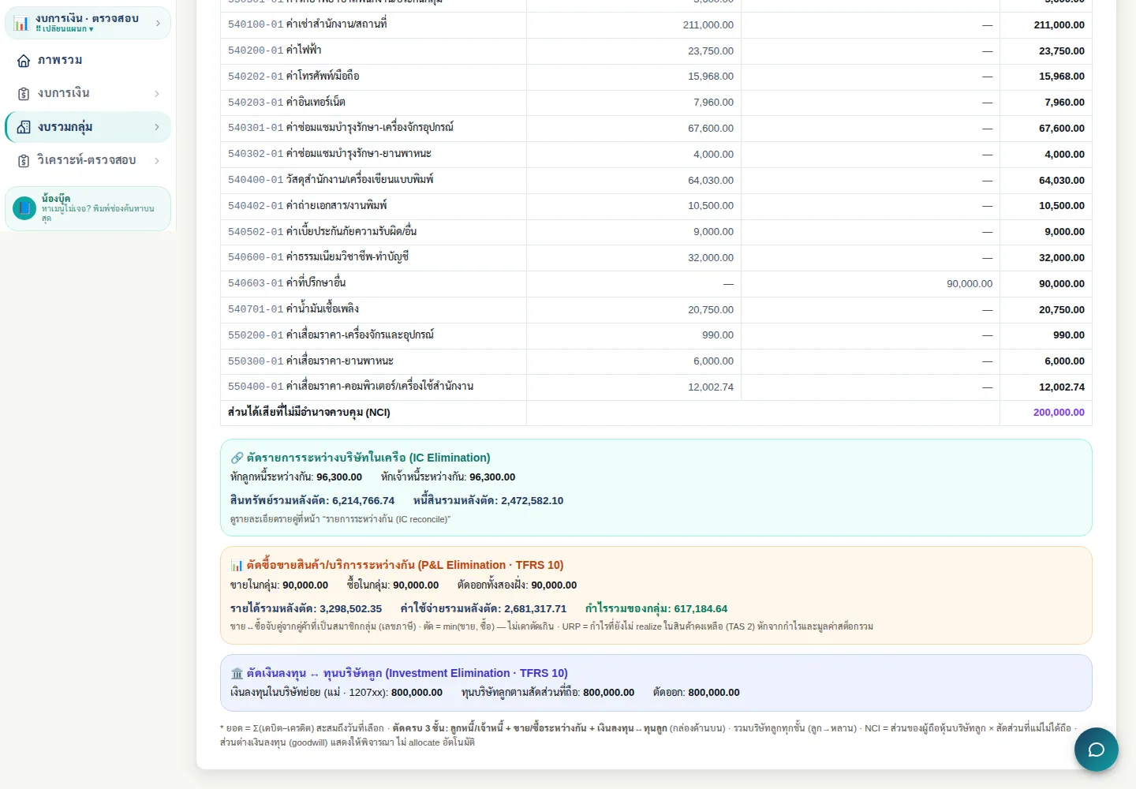1136x789 pixels.
Task: Click the clipboard icon beside วิเคราะห์-ตรวจสอบ
Action: click(x=24, y=161)
